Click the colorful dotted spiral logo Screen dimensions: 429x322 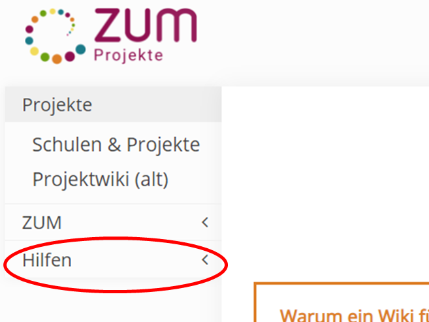tap(55, 36)
